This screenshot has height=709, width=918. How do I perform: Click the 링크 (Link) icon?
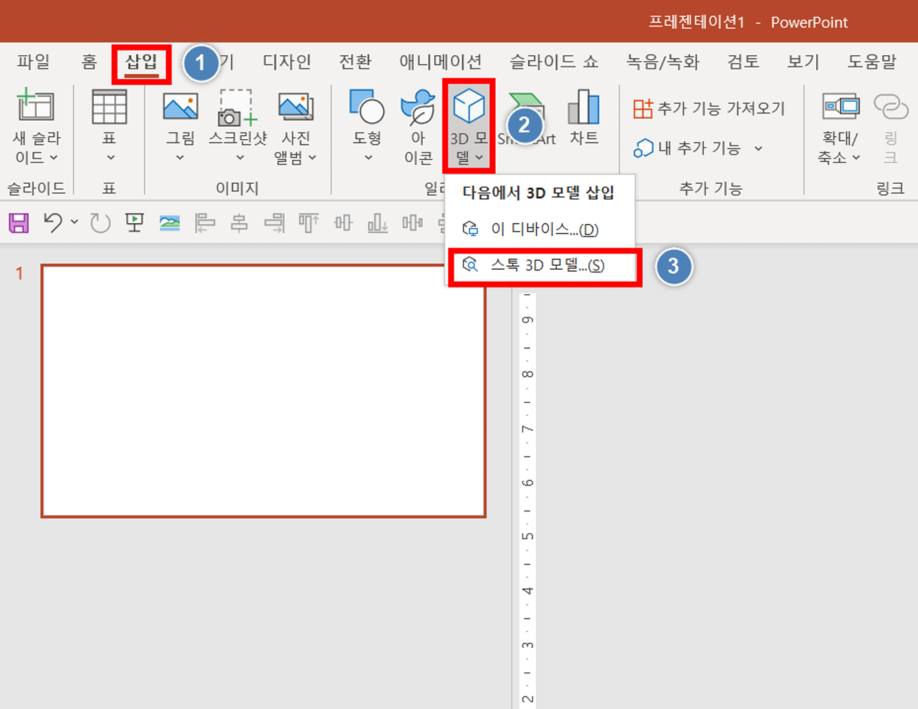point(891,125)
